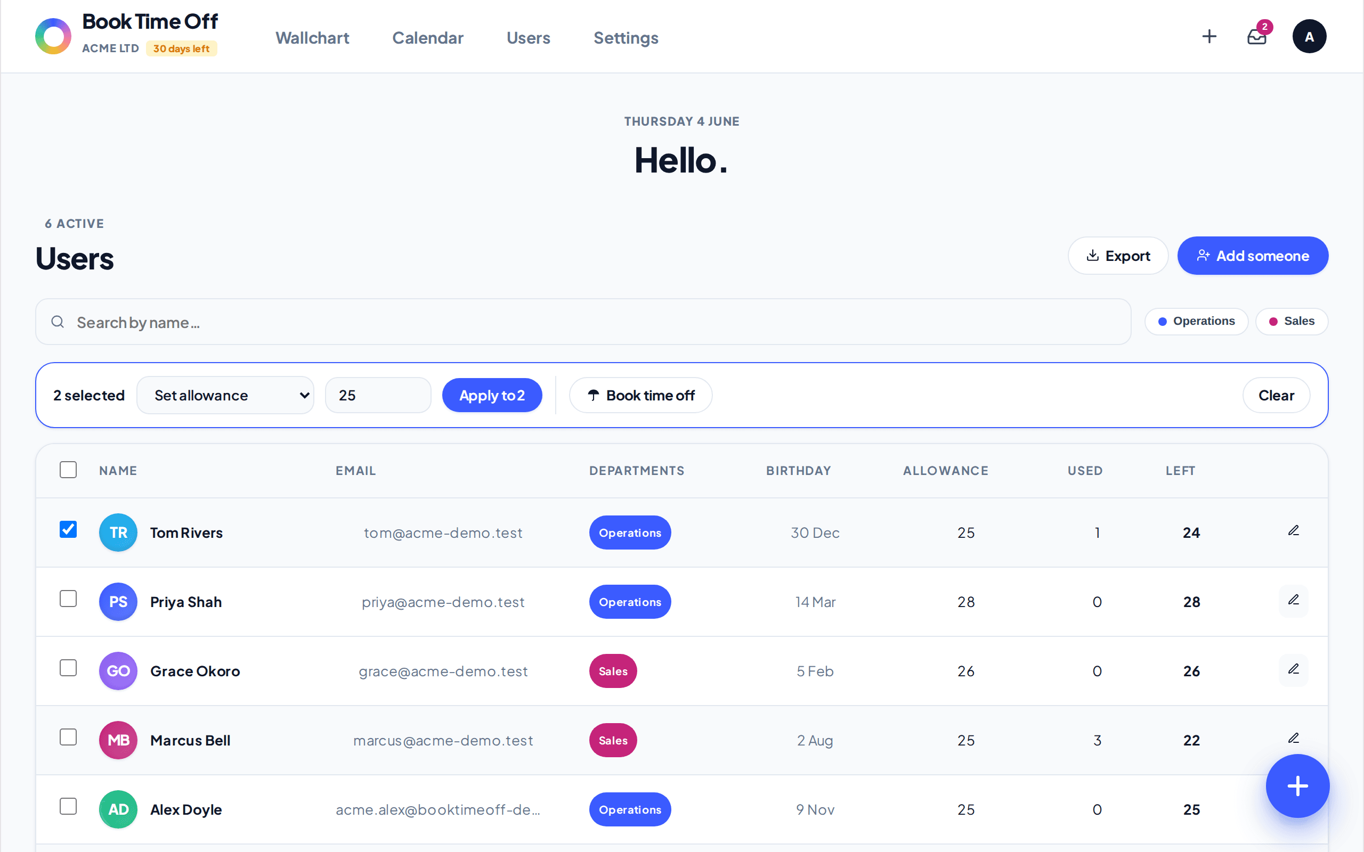Click Priya Shah PS avatar
Viewport: 1364px width, 852px height.
118,602
